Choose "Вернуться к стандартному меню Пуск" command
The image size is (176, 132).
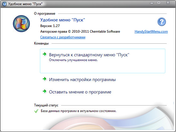click(102, 61)
